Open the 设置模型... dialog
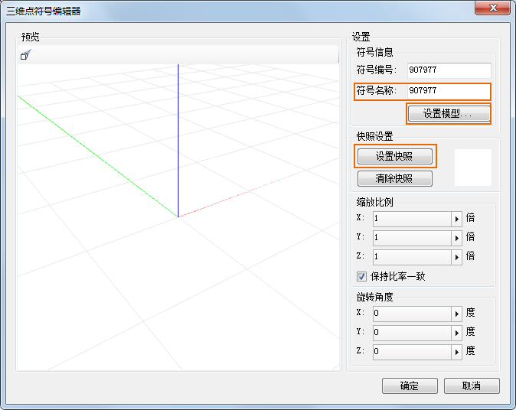 click(x=449, y=114)
